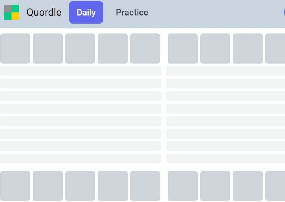Click the Quordle four-square logo icon
Viewport: 285px width, 202px height.
pyautogui.click(x=12, y=12)
